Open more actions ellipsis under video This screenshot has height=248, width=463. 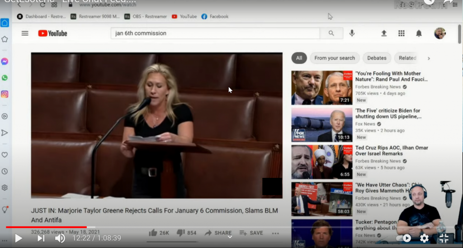click(x=275, y=233)
